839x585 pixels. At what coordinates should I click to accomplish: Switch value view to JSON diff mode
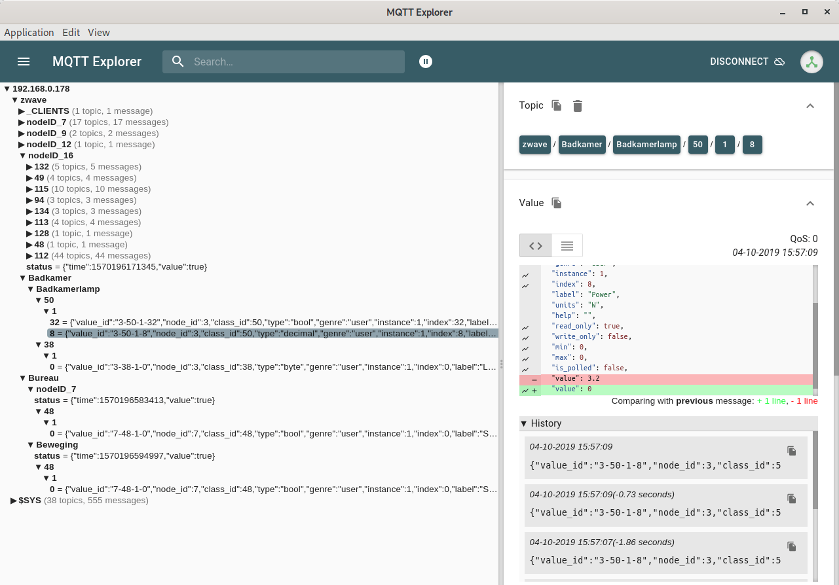point(536,246)
